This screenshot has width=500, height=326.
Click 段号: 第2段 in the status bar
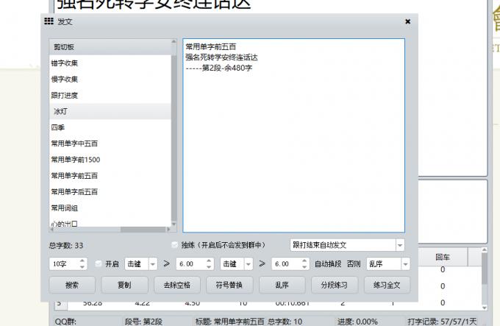(x=143, y=322)
